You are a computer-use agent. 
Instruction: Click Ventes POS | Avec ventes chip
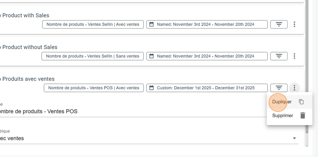[x=94, y=88]
